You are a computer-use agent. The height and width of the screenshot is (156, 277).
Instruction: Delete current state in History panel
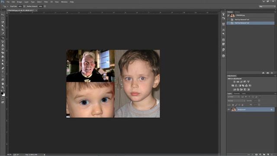(272, 73)
